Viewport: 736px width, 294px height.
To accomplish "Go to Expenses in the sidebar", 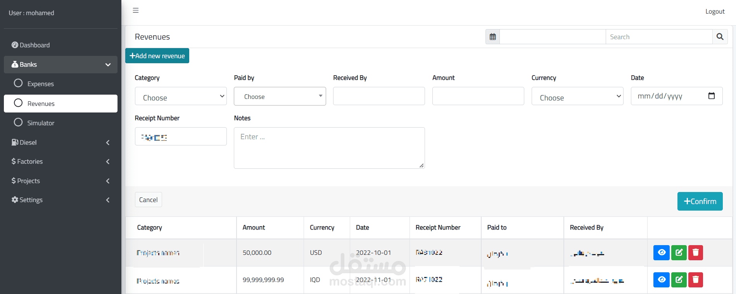I will [40, 84].
